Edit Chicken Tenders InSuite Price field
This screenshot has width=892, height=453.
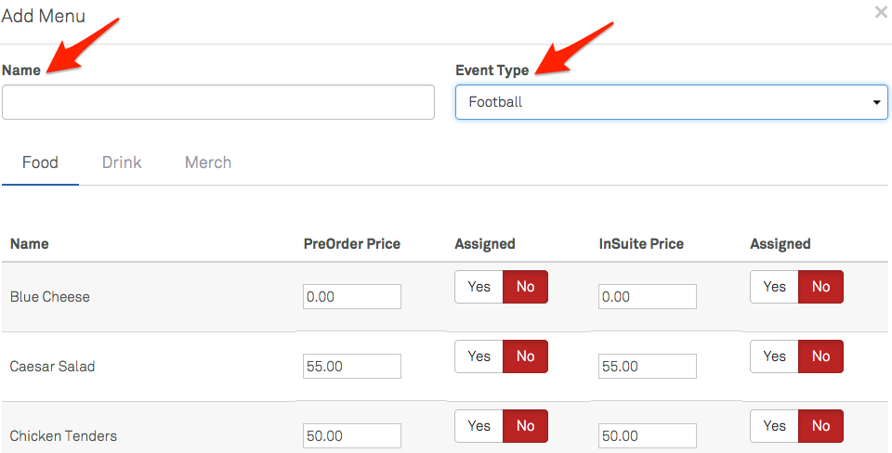point(648,436)
